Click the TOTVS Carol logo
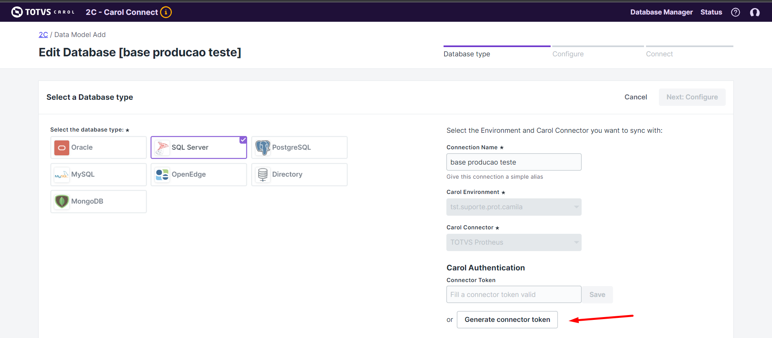 pyautogui.click(x=43, y=12)
